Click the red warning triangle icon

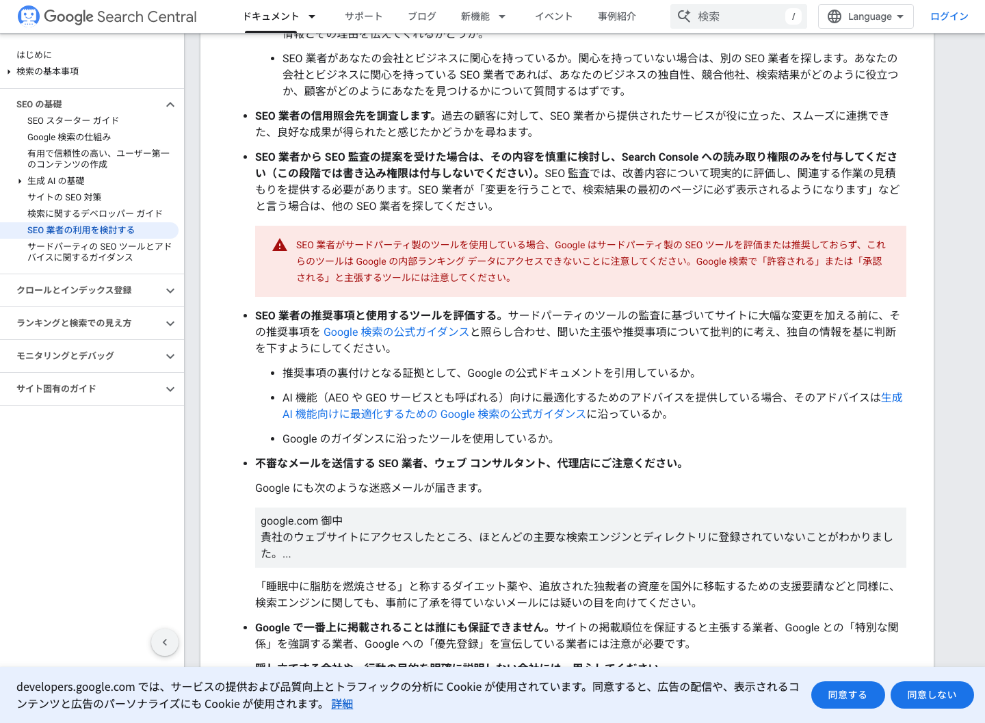click(280, 245)
